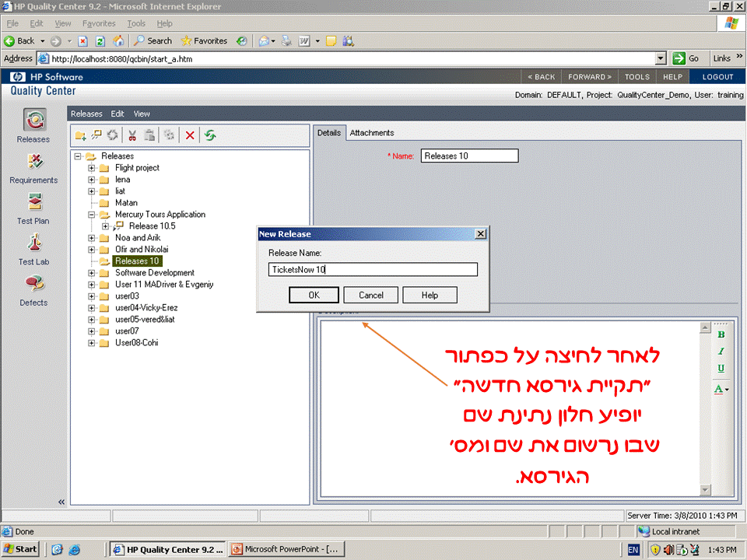Expand the user03 folder
Viewport: 747px width, 560px height.
coord(92,296)
